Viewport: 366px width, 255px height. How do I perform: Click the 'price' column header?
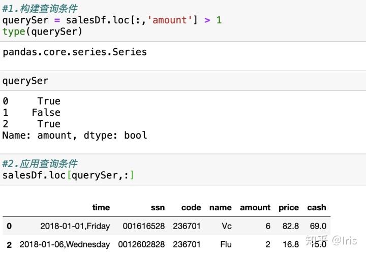click(288, 207)
